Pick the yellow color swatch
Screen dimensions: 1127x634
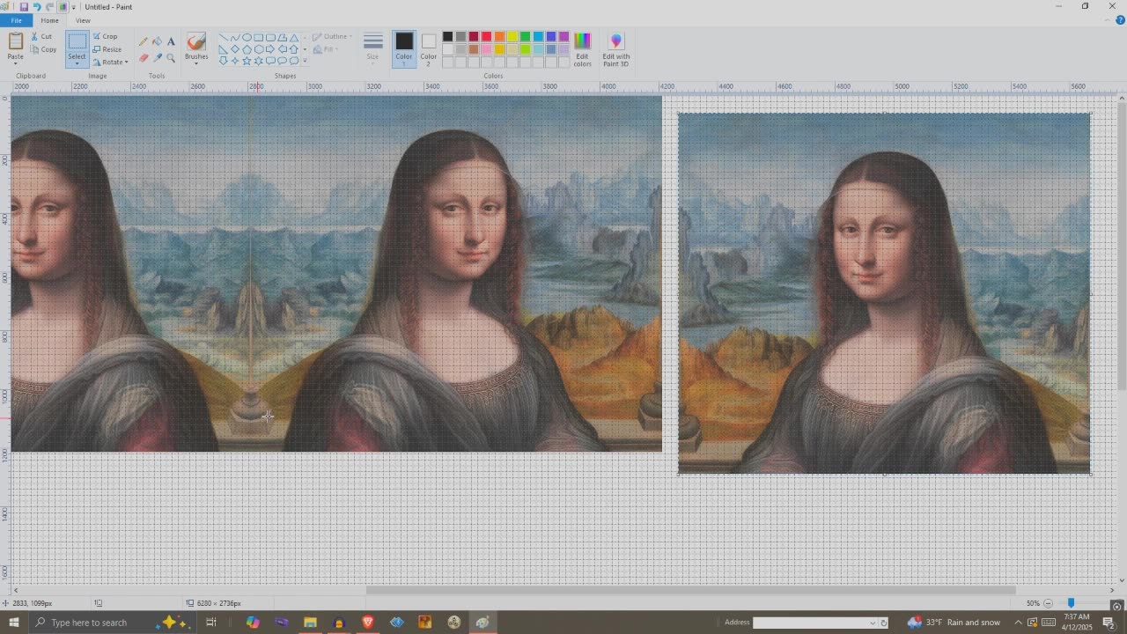[x=512, y=37]
